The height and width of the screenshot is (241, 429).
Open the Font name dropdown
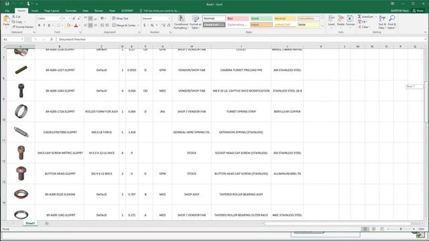(60, 18)
